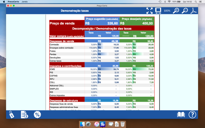The image size is (205, 128).
Task: Click the Outros impostos row label
Action: pyautogui.click(x=57, y=95)
